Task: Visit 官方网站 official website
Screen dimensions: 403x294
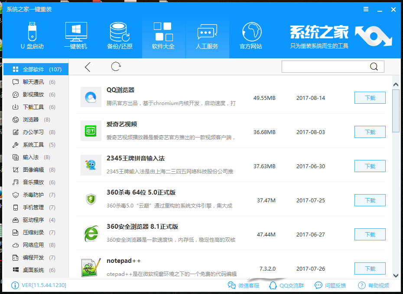Action: (x=250, y=35)
